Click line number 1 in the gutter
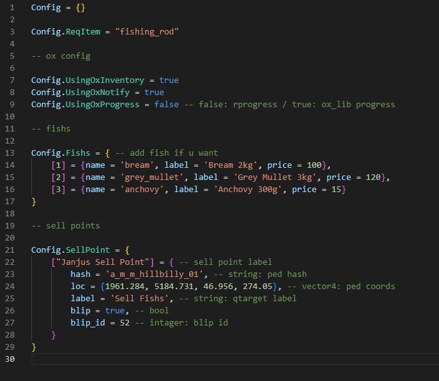 coord(12,8)
